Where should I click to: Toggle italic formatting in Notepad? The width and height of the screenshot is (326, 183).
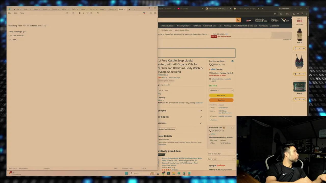click(84, 13)
